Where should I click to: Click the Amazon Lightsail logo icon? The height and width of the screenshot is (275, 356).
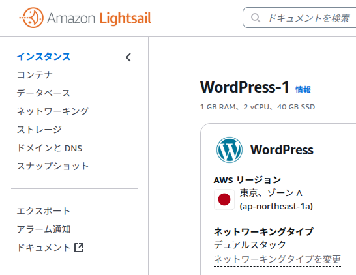pyautogui.click(x=31, y=18)
